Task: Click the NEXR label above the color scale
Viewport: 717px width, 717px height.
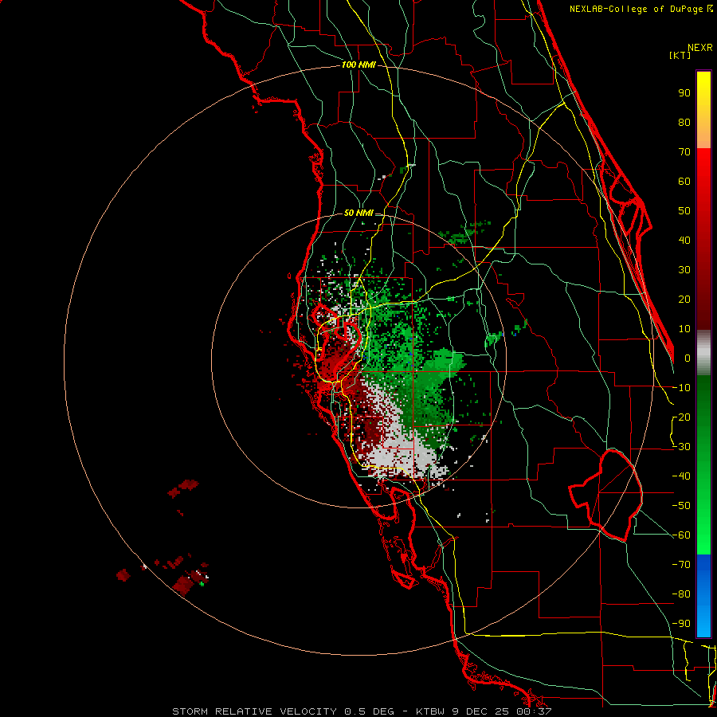Action: coord(699,48)
